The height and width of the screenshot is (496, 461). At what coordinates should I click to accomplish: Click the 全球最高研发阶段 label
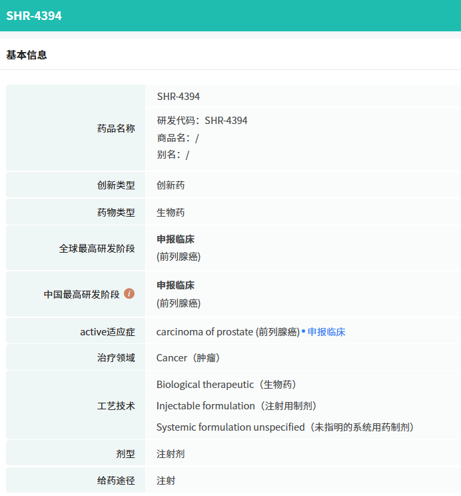click(x=97, y=248)
